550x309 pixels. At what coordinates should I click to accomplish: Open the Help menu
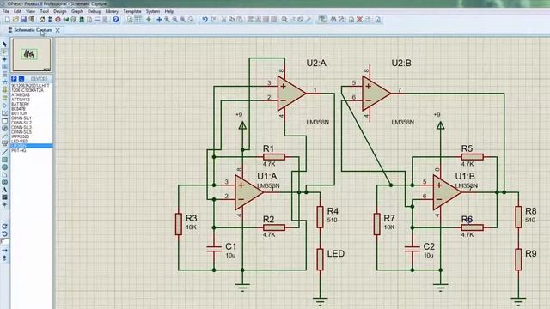[x=169, y=11]
